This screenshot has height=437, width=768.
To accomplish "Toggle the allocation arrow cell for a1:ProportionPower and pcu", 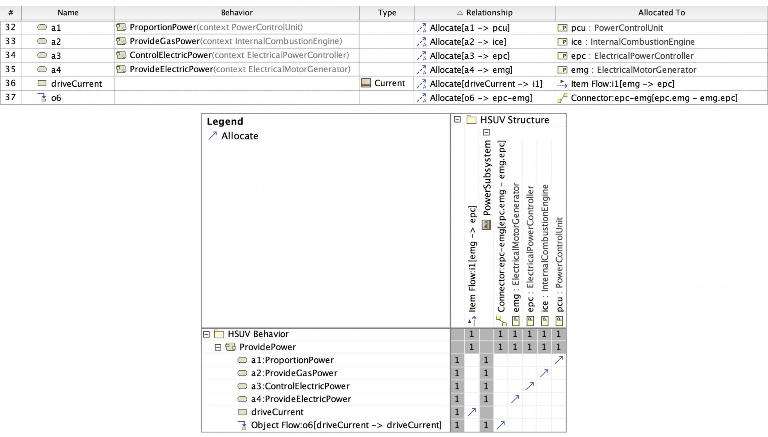I will [558, 360].
